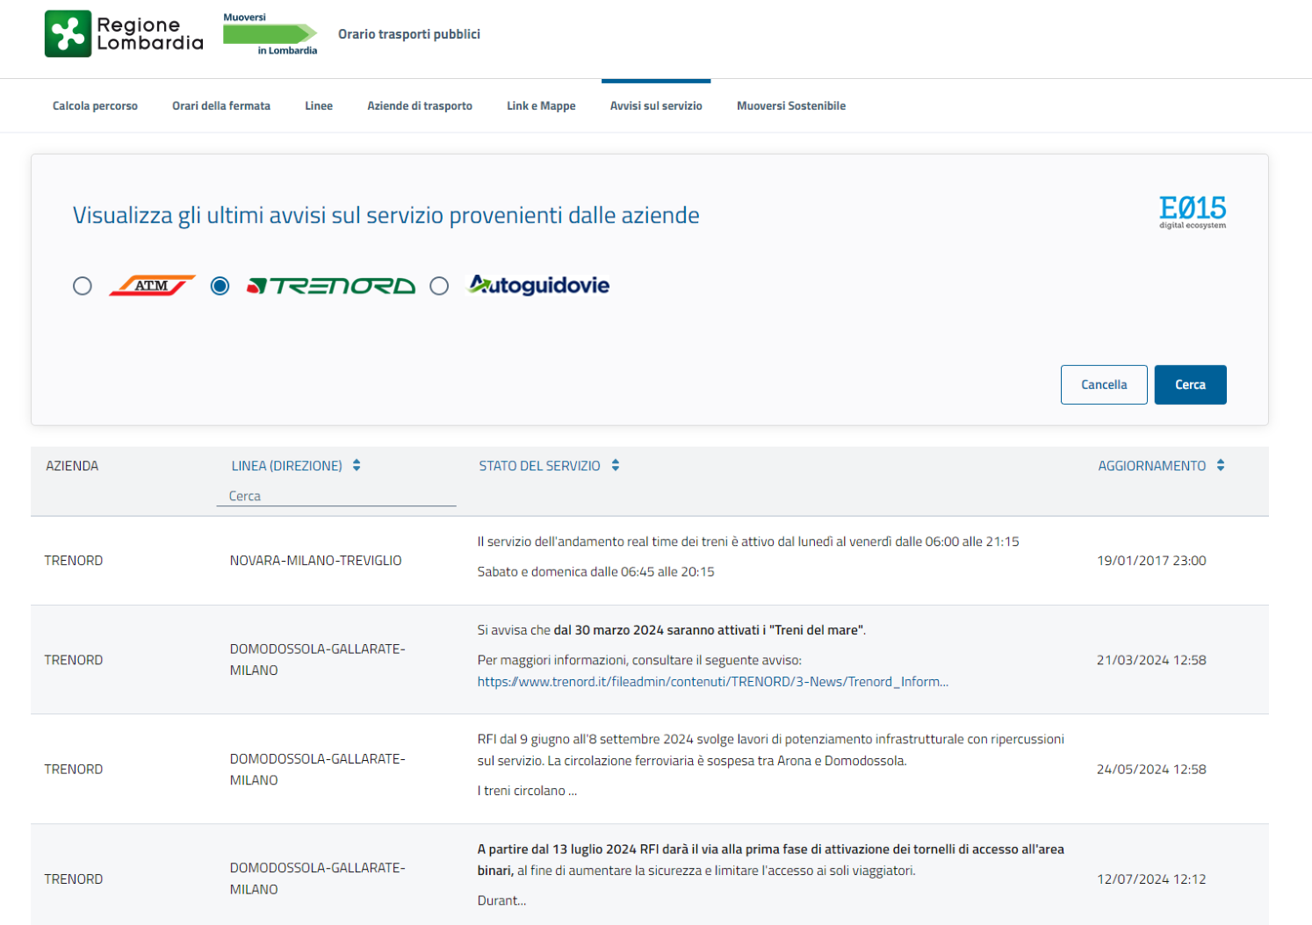The width and height of the screenshot is (1312, 925).
Task: Click the Muoversi in Lombardia arrow logo
Action: (x=270, y=34)
